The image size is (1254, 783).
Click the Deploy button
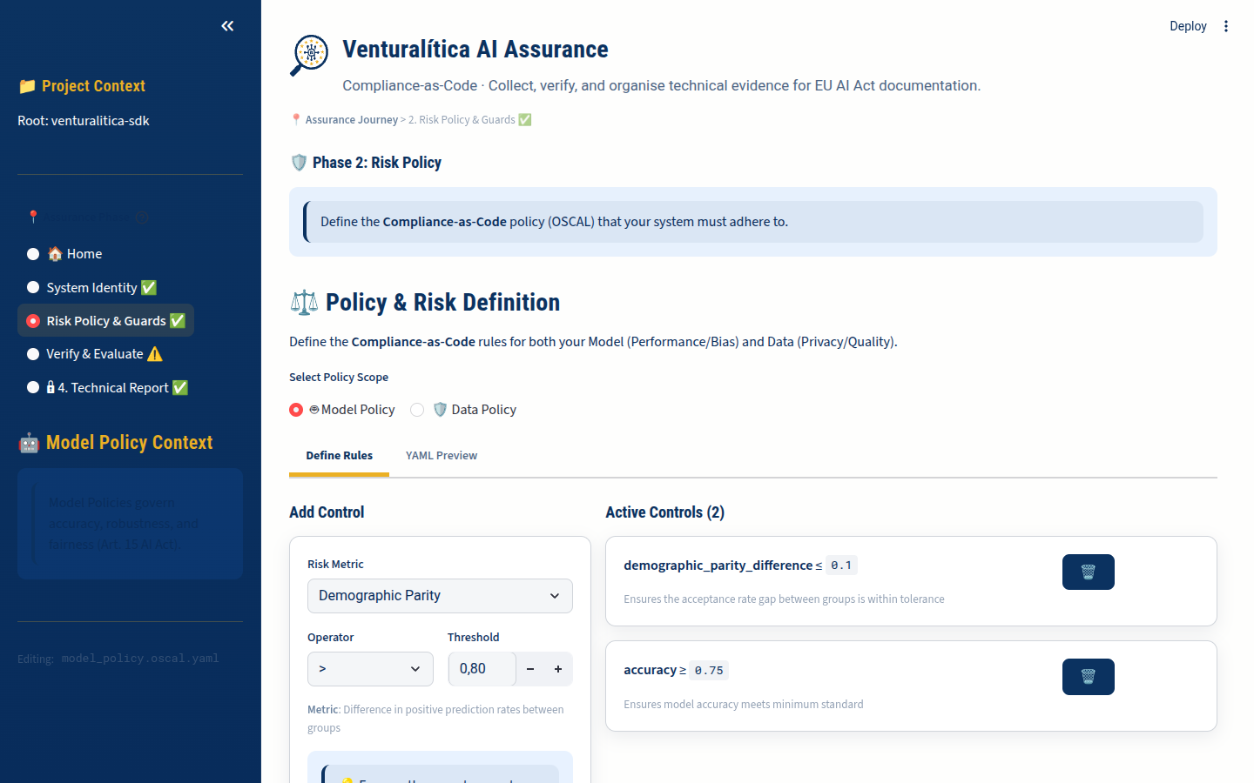coord(1188,26)
